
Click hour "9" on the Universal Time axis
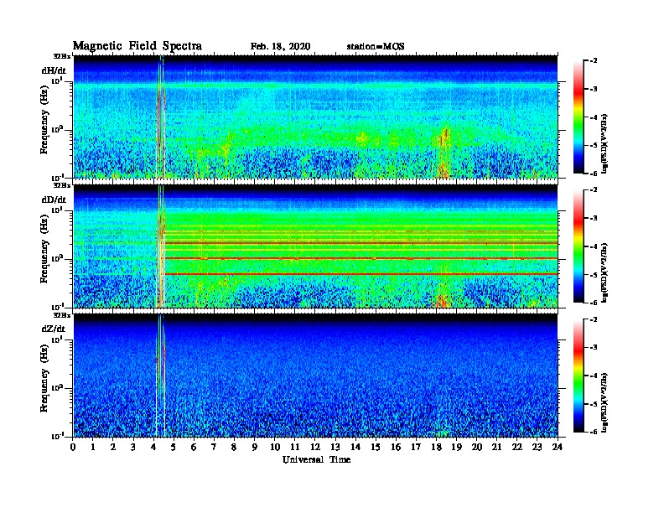255,448
